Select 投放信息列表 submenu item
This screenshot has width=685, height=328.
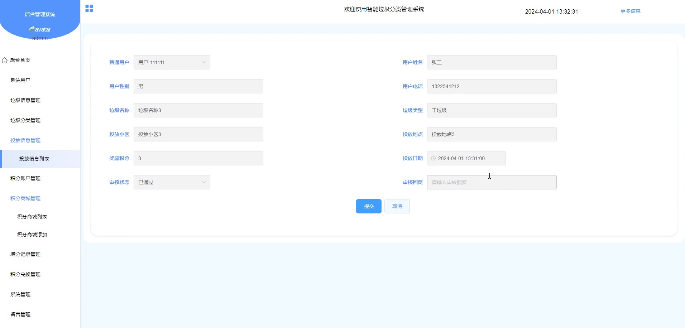pos(40,159)
